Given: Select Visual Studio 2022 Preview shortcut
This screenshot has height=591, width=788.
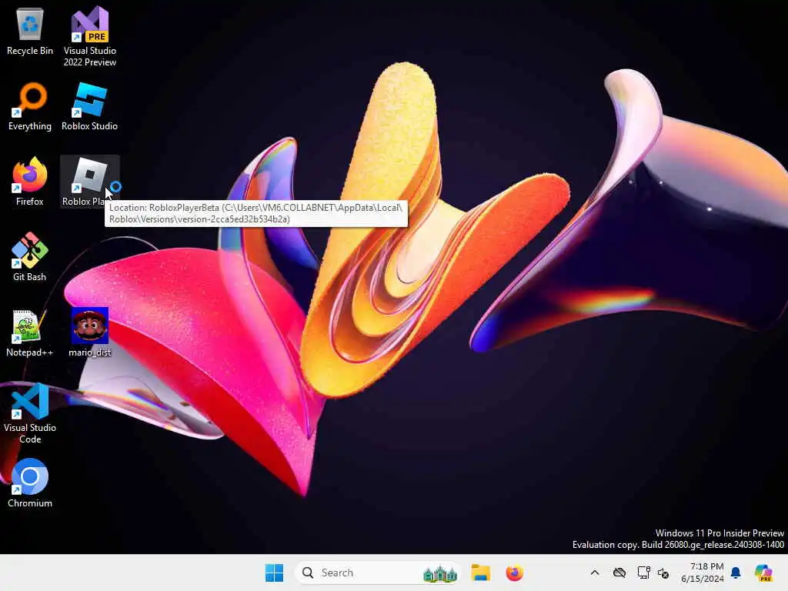Looking at the screenshot, I should 89,36.
